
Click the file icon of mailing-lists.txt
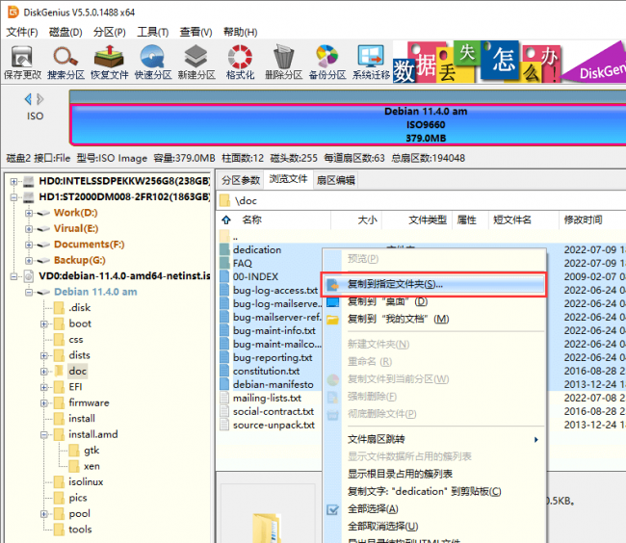pyautogui.click(x=225, y=399)
